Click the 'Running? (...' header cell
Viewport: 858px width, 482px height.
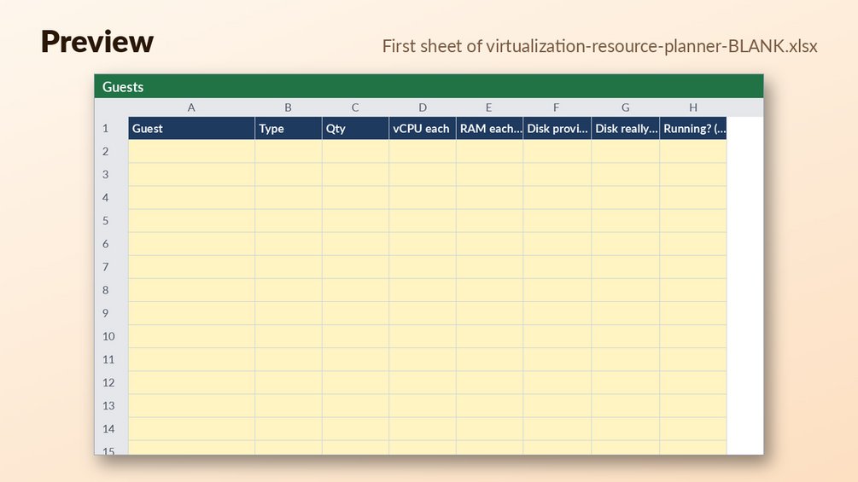click(x=692, y=129)
